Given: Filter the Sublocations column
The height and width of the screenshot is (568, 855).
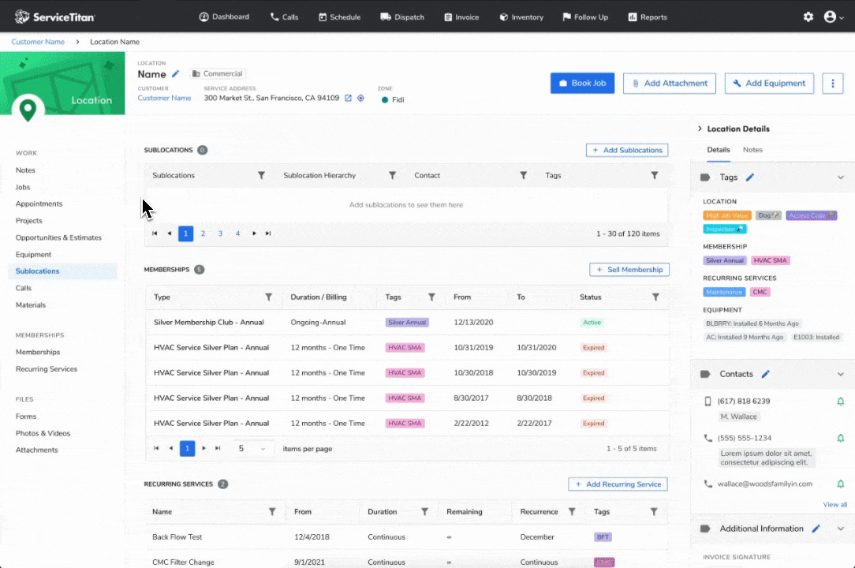Looking at the screenshot, I should [261, 175].
